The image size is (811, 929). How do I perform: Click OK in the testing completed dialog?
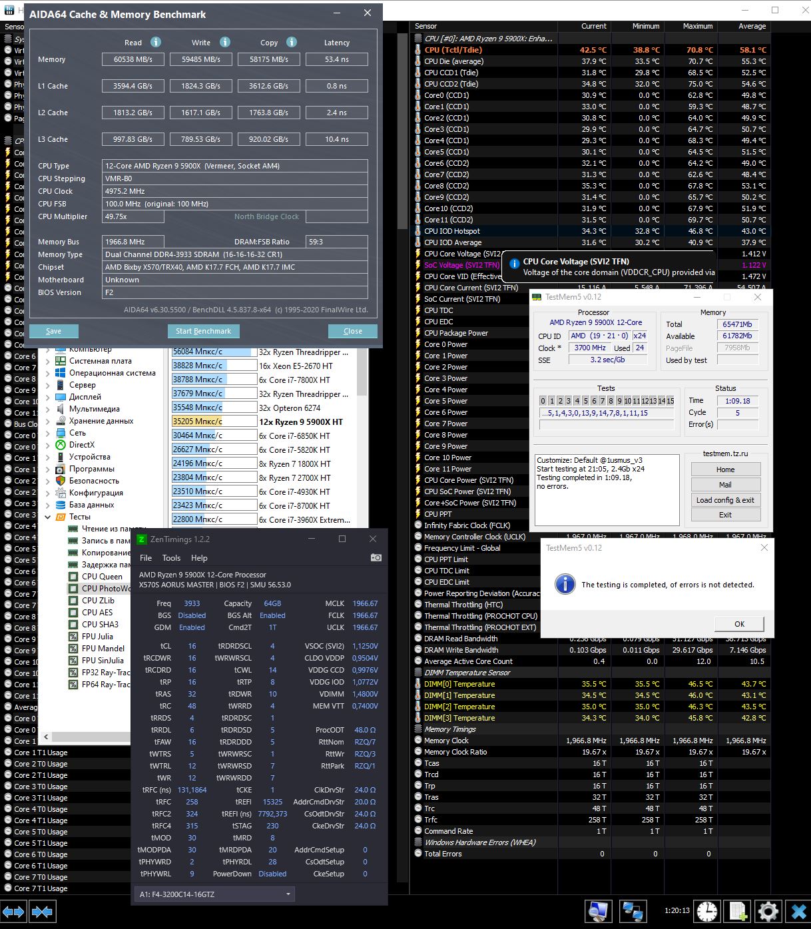tap(739, 624)
